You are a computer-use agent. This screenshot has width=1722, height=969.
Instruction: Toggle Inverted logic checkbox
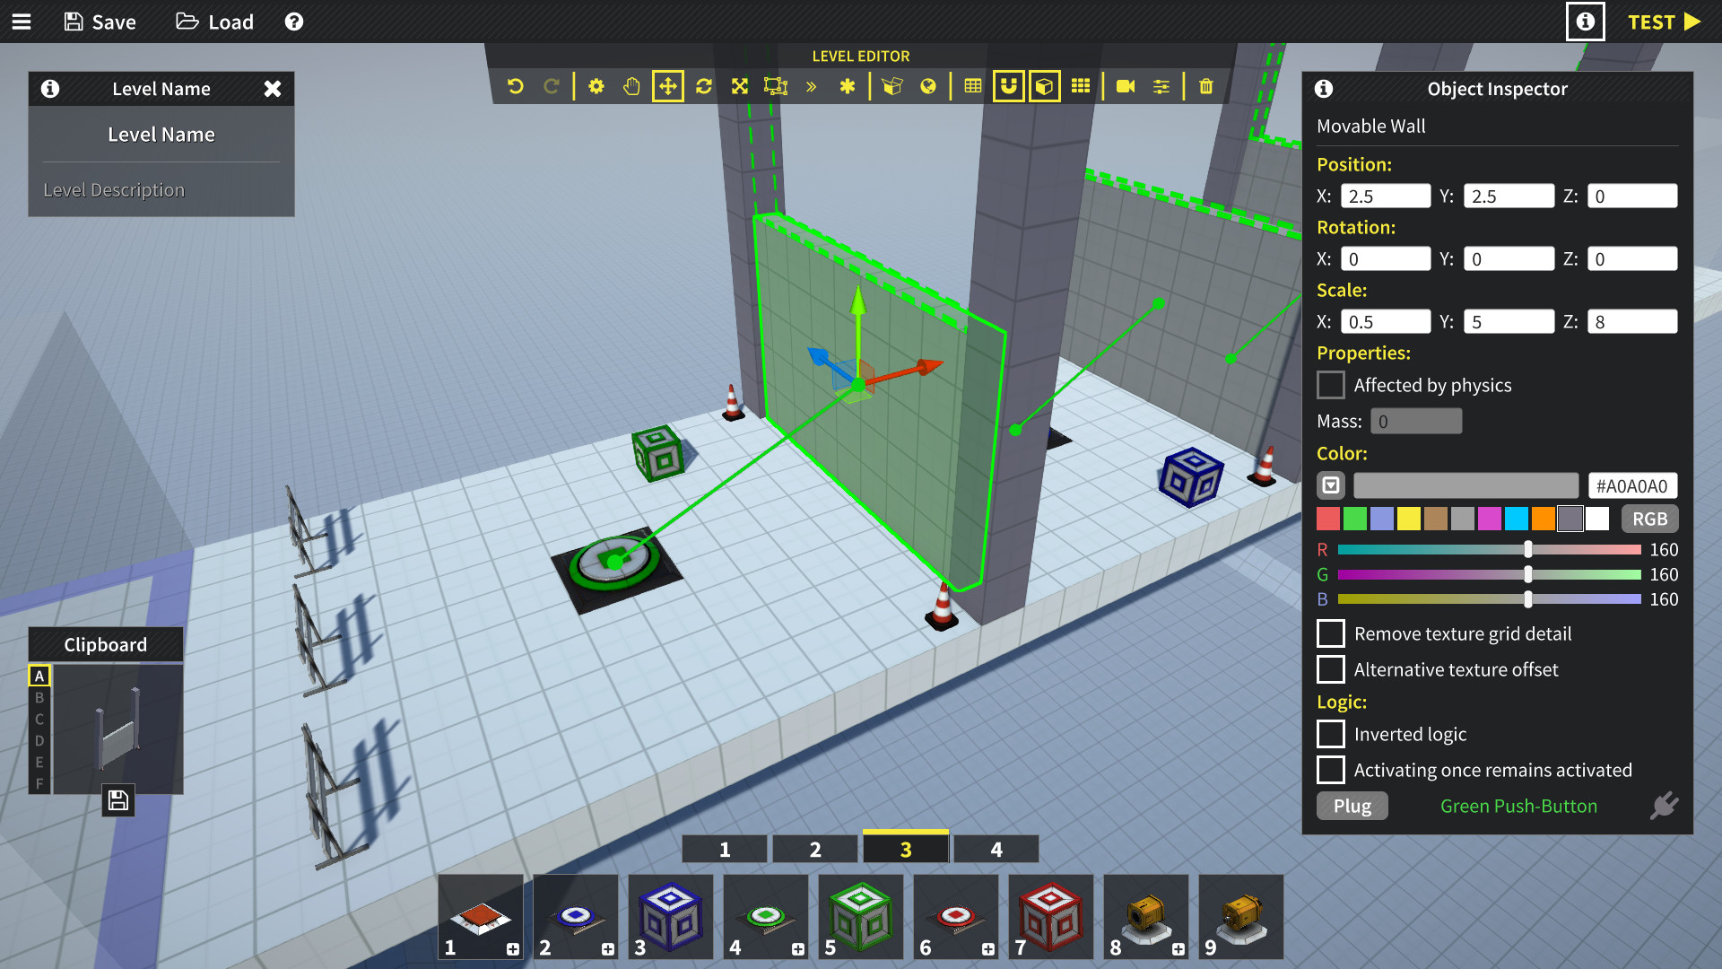point(1331,734)
